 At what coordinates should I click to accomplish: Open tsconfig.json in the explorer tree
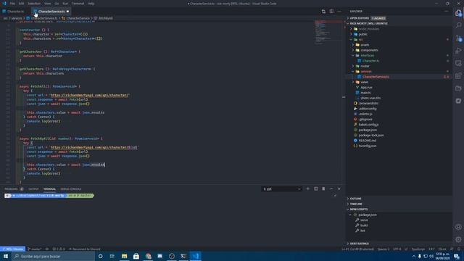point(368,146)
